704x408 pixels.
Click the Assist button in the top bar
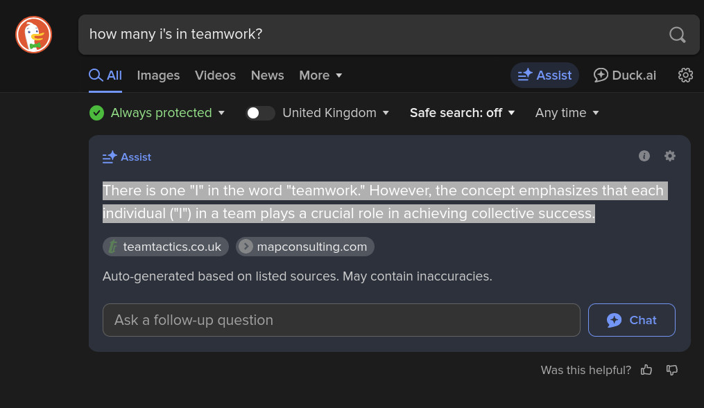click(x=544, y=76)
